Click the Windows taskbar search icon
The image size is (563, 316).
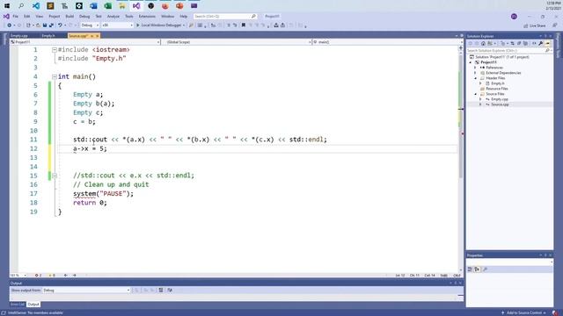[x=21, y=6]
